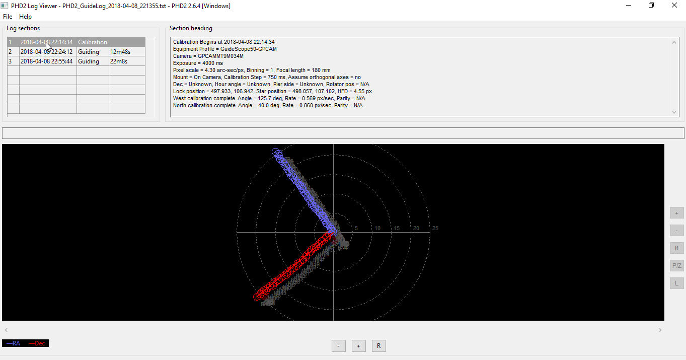686x360 pixels.
Task: Open the Help menu
Action: pos(25,17)
